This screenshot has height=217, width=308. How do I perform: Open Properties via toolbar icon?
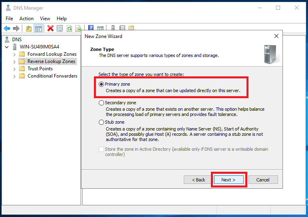click(x=60, y=28)
